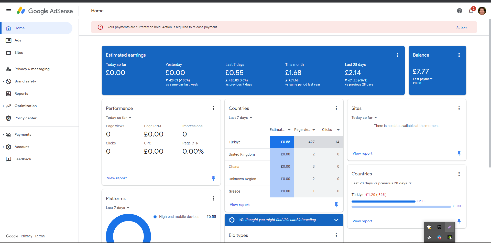The height and width of the screenshot is (243, 491).
Task: Expand the Payments sidebar arrow
Action: [x=3, y=135]
